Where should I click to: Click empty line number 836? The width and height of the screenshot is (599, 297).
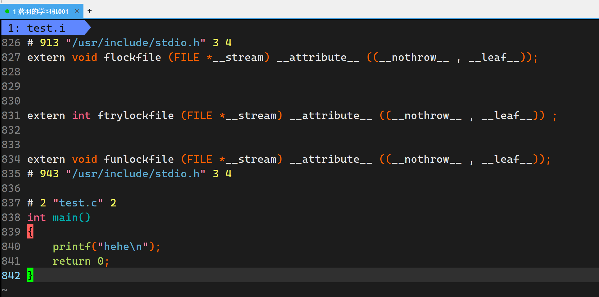11,188
